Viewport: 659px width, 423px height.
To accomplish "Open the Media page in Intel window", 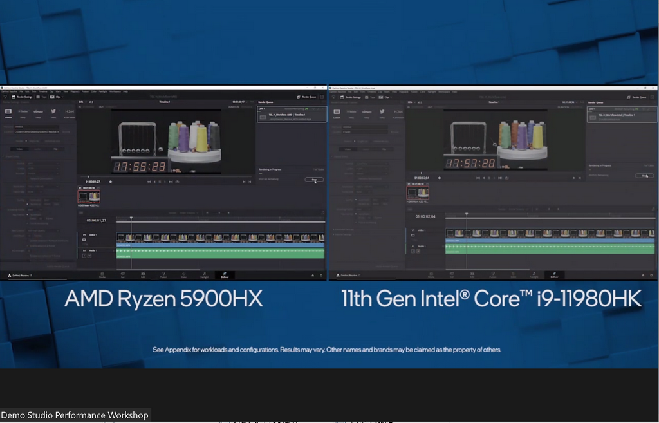I will point(431,276).
